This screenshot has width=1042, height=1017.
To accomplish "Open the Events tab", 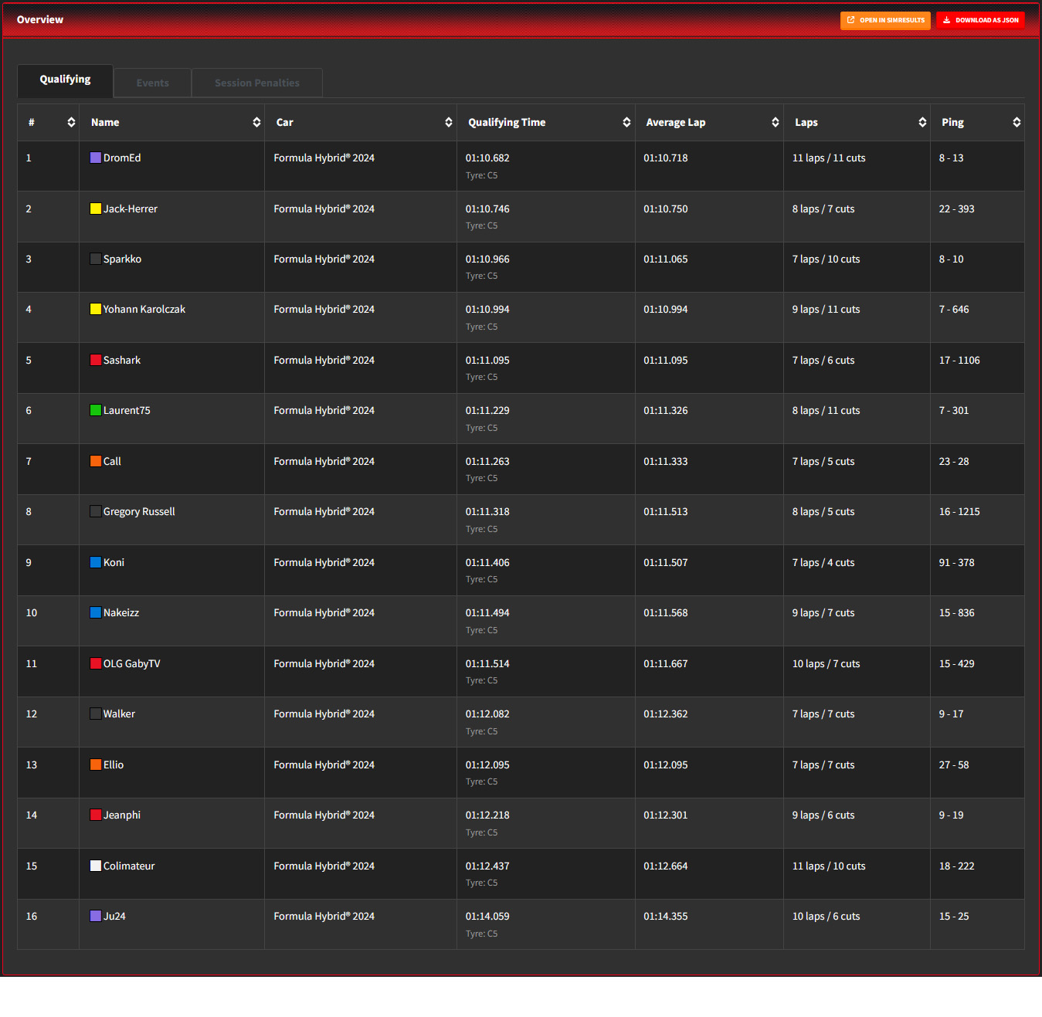I will click(152, 83).
